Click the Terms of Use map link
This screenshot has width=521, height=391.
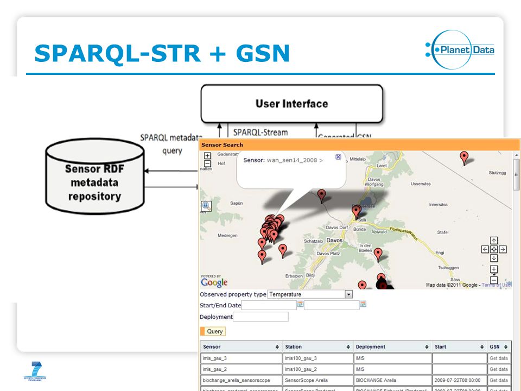point(497,285)
